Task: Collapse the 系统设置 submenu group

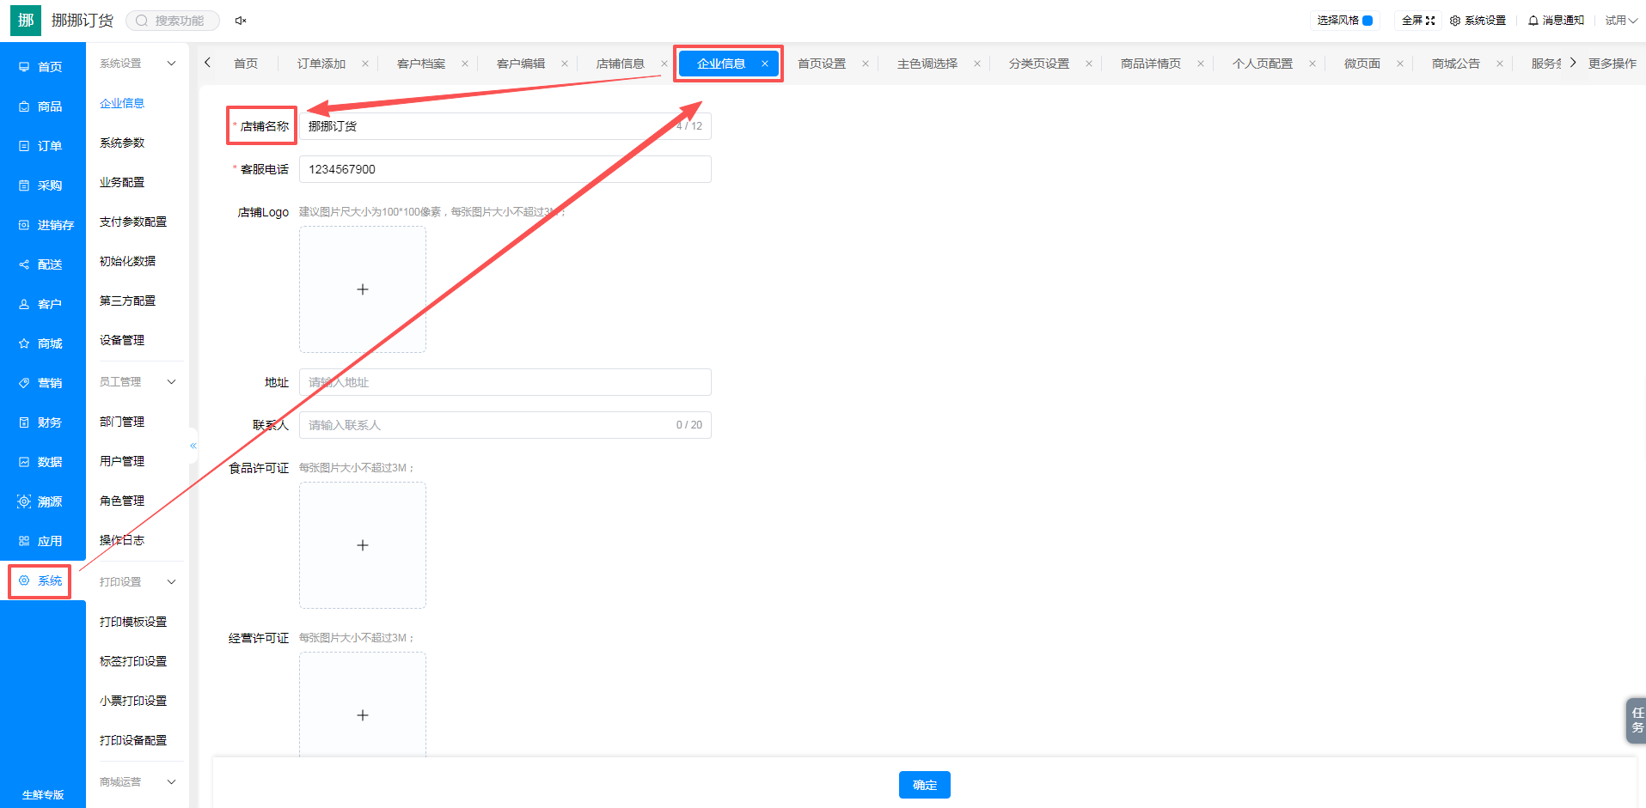Action: 171,64
